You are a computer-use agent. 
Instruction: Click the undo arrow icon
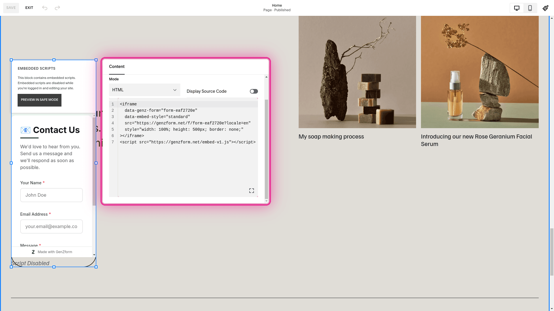tap(45, 8)
